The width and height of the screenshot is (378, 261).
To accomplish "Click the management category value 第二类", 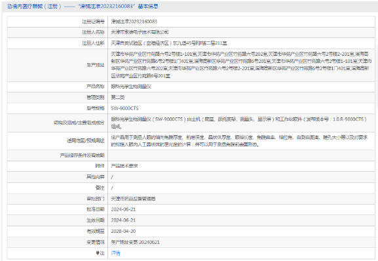I will coord(118,98).
